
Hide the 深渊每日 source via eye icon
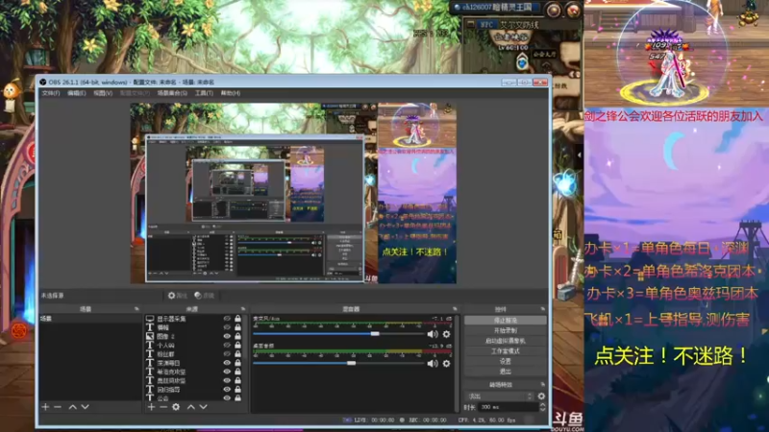click(227, 363)
